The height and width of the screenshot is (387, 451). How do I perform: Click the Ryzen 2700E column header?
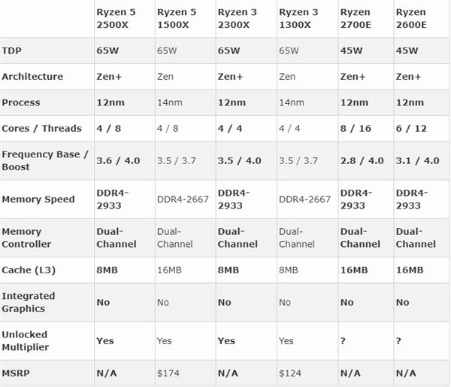pos(356,18)
